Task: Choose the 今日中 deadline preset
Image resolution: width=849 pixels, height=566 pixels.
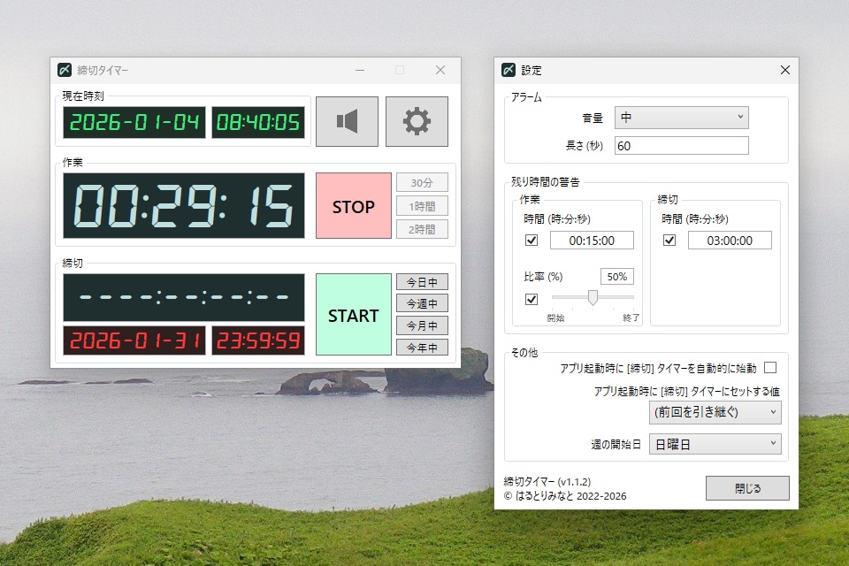Action: click(422, 281)
